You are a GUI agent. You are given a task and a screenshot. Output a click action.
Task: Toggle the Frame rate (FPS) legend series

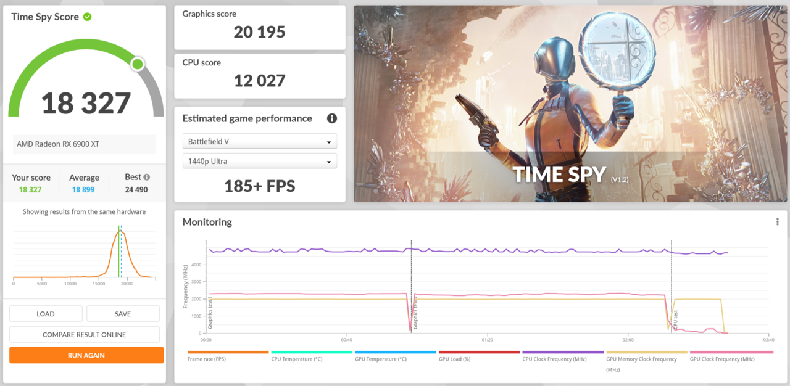coord(228,358)
